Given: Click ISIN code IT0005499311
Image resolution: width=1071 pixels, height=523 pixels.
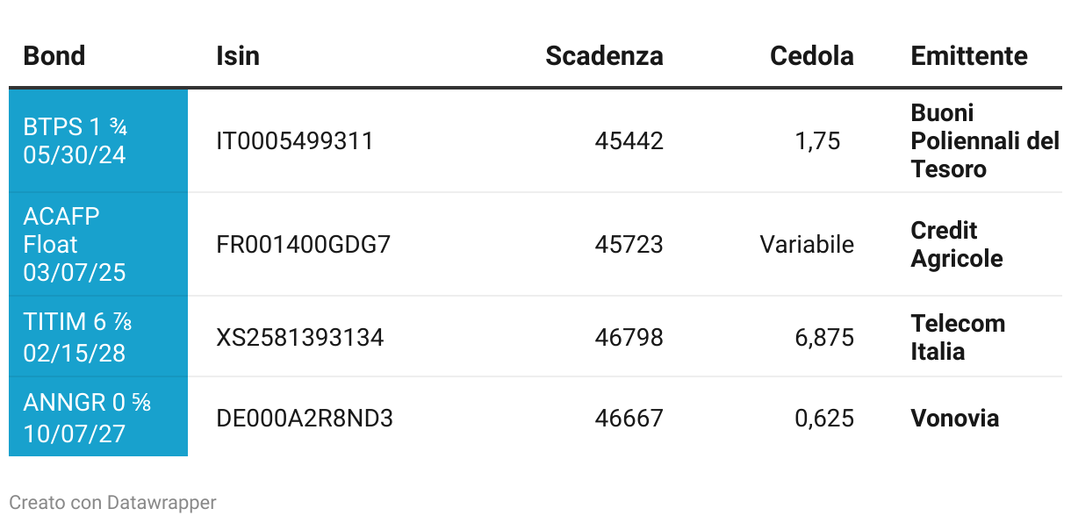Looking at the screenshot, I should click(x=295, y=140).
